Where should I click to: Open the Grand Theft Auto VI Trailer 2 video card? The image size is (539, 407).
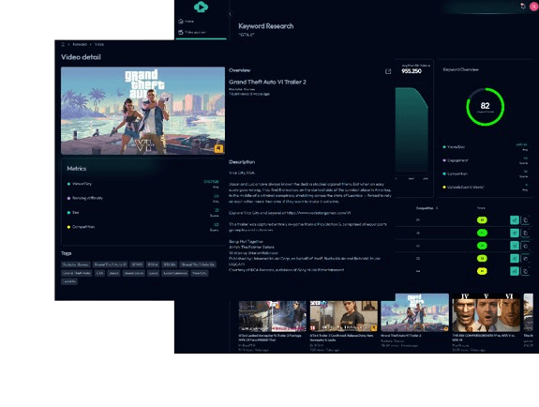pos(414,322)
